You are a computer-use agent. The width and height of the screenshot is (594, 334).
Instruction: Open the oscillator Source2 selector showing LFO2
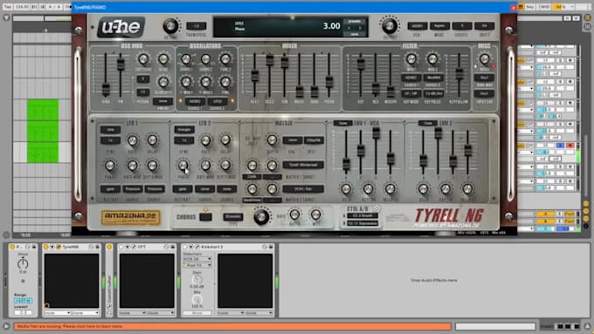(x=218, y=101)
